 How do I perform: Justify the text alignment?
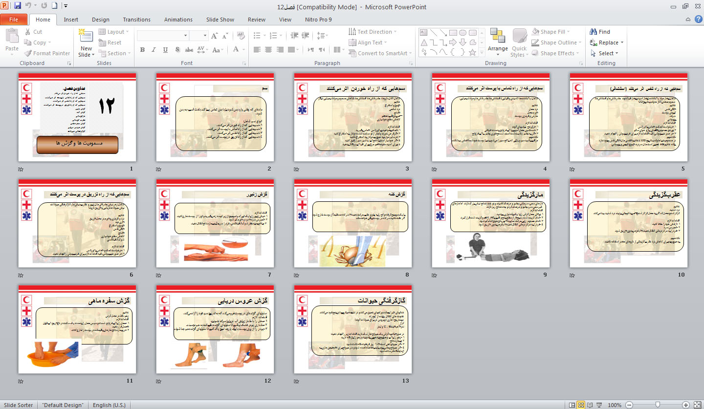[x=291, y=50]
